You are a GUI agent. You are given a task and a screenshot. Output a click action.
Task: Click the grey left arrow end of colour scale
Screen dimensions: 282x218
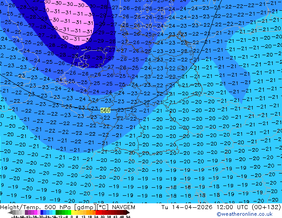coord(10,213)
